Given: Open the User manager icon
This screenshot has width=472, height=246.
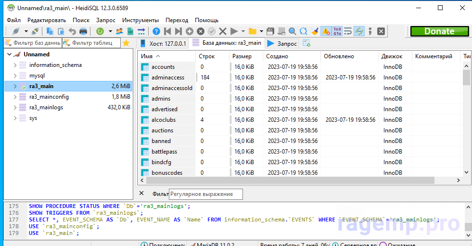Looking at the screenshot, I should click(119, 31).
